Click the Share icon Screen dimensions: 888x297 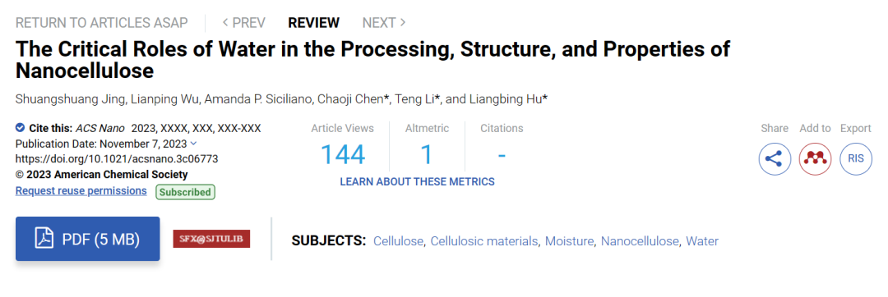775,158
